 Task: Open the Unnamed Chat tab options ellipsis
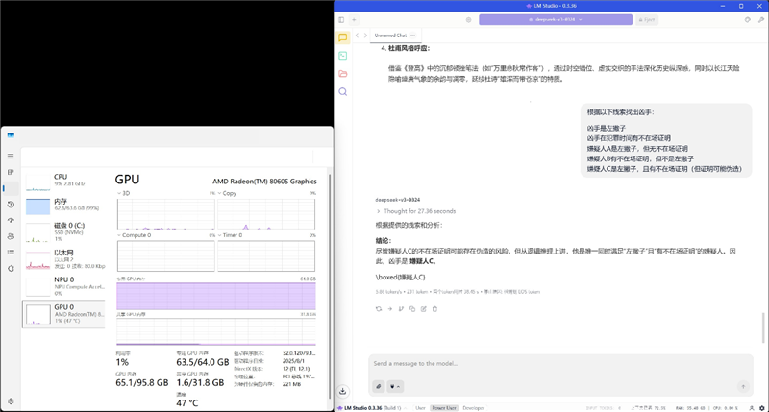tap(413, 36)
